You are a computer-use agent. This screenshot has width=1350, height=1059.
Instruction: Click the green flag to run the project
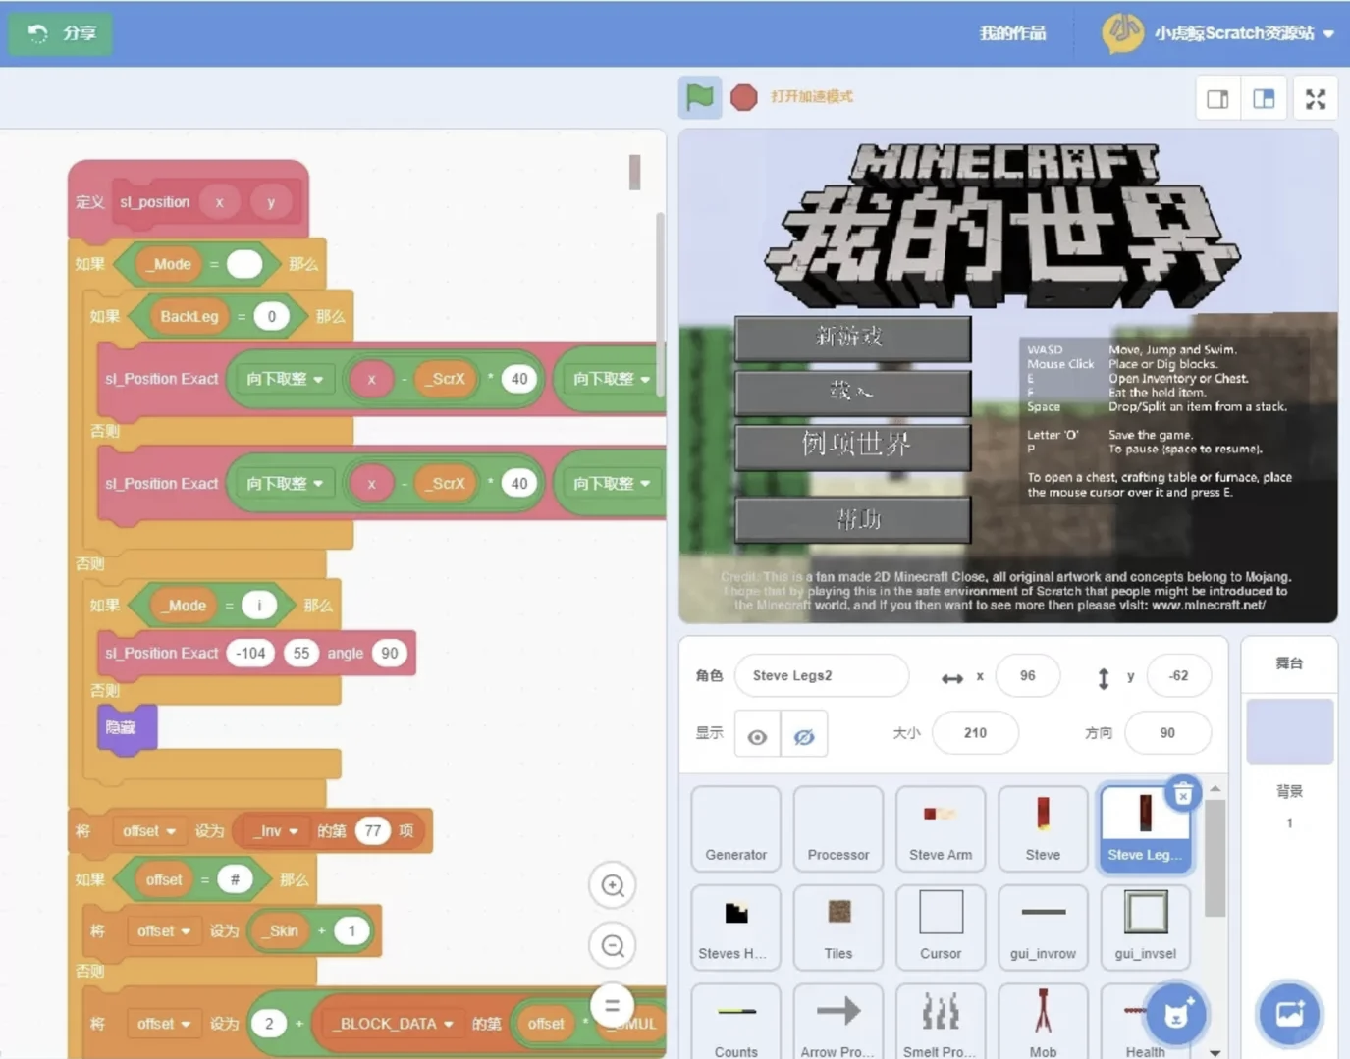700,97
